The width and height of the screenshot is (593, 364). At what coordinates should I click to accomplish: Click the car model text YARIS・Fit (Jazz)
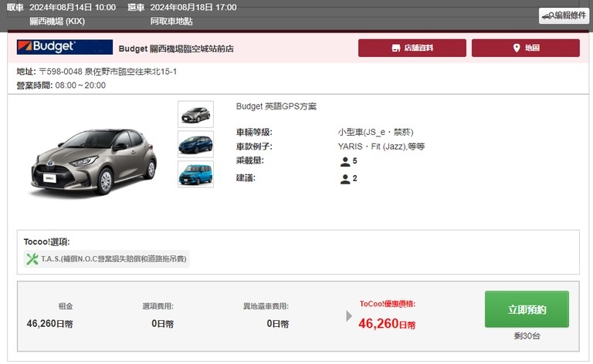point(371,147)
